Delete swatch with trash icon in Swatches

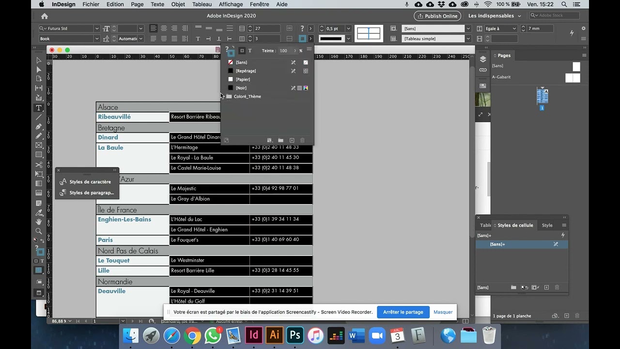click(302, 141)
